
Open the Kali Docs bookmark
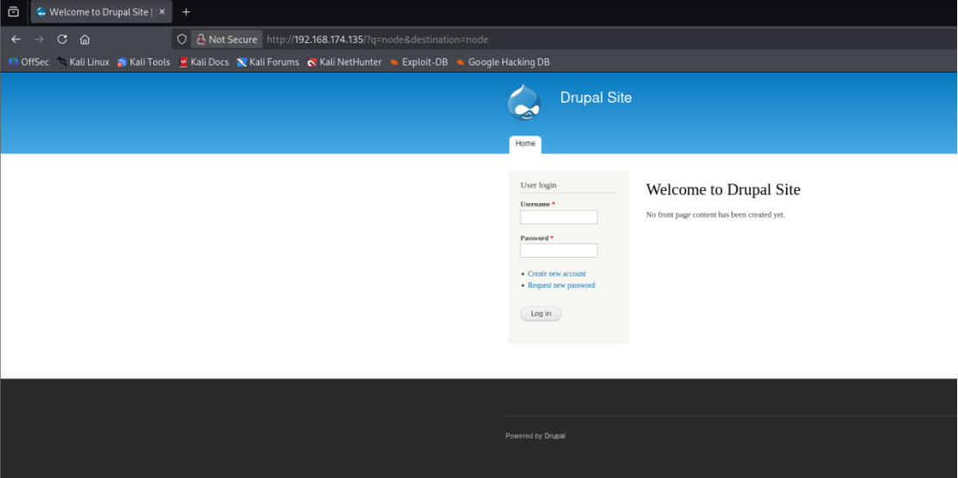203,61
